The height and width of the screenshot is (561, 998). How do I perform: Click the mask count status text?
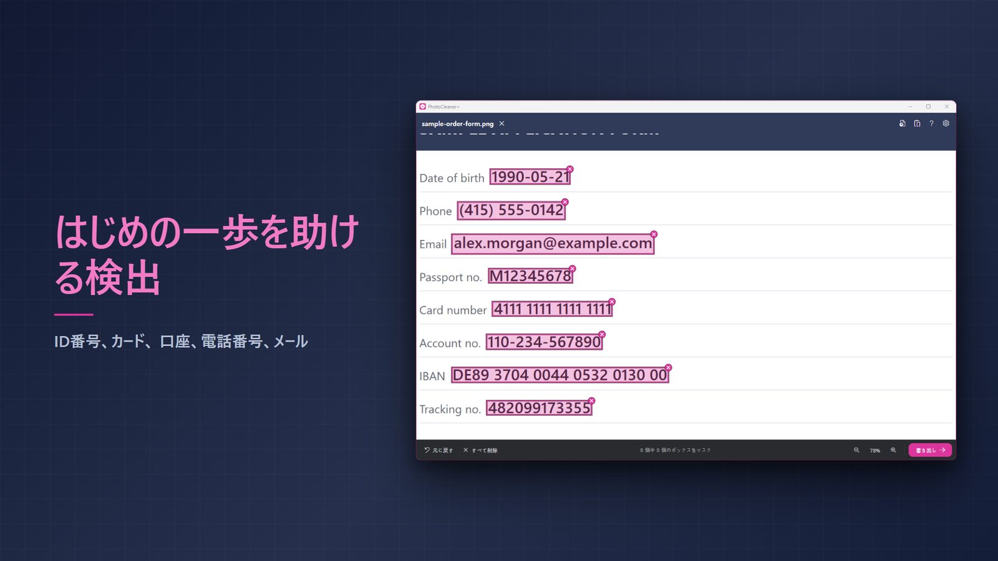click(675, 450)
